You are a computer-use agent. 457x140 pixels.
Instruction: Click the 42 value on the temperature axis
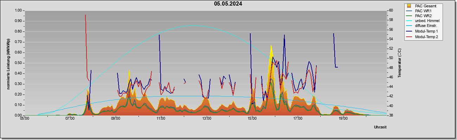[x=391, y=96]
